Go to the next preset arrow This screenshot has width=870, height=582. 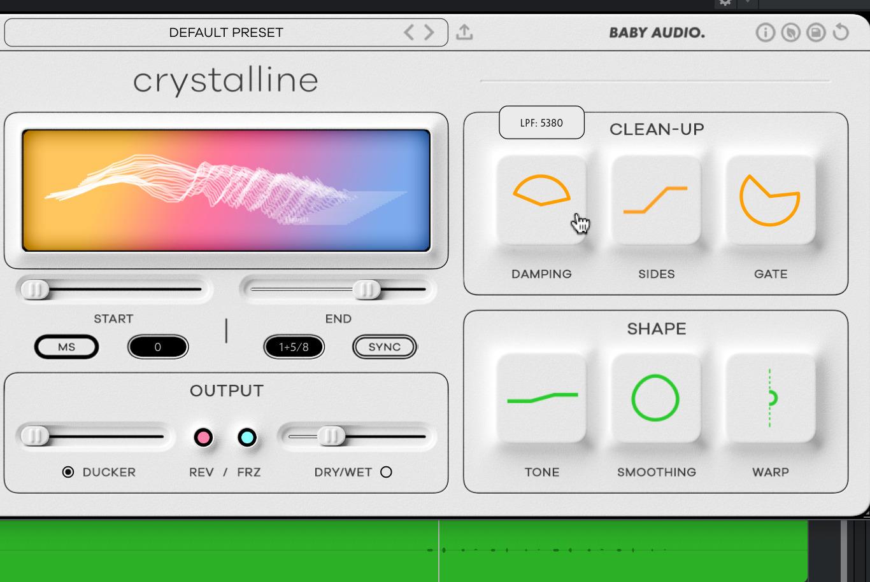(429, 32)
